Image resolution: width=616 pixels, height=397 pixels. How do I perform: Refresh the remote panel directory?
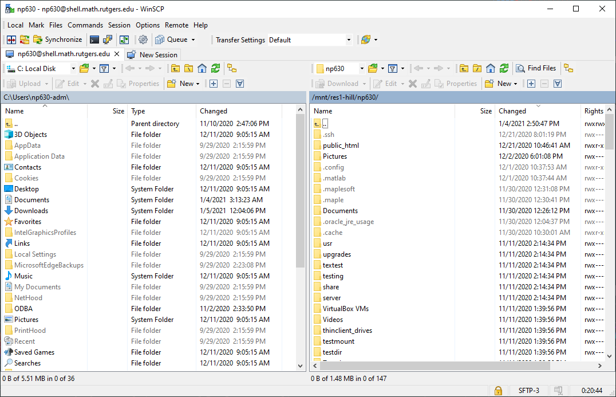[504, 69]
